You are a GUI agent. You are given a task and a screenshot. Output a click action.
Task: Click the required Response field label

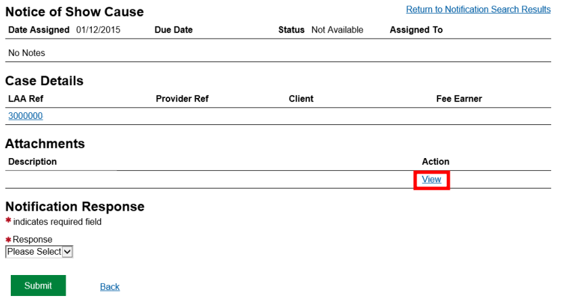pyautogui.click(x=32, y=240)
